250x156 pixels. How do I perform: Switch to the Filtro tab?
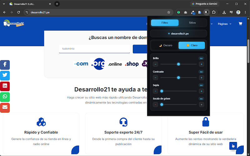(165, 22)
